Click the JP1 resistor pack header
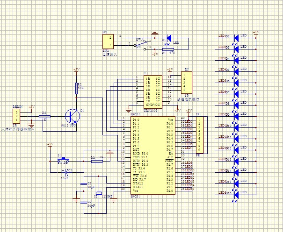Screen dimensions: 283x232 (x=199, y=135)
